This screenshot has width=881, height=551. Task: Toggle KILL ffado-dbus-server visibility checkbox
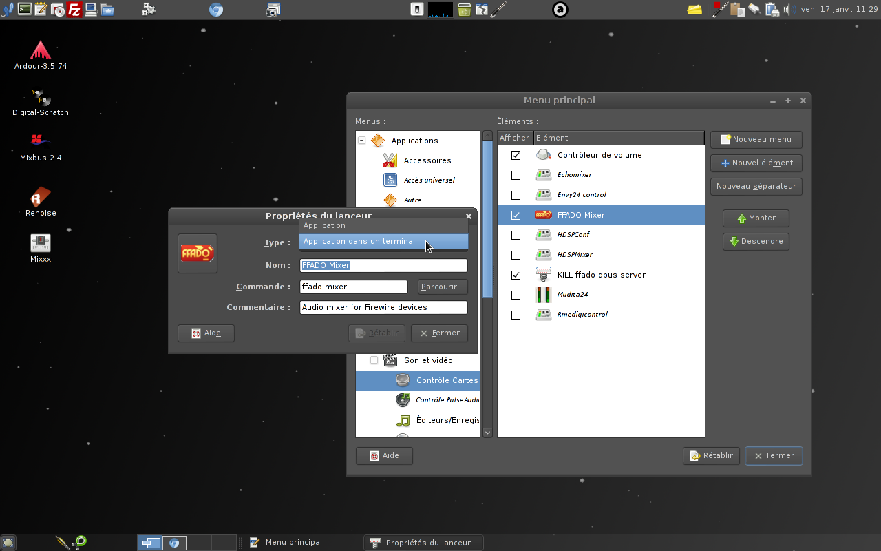pyautogui.click(x=516, y=275)
